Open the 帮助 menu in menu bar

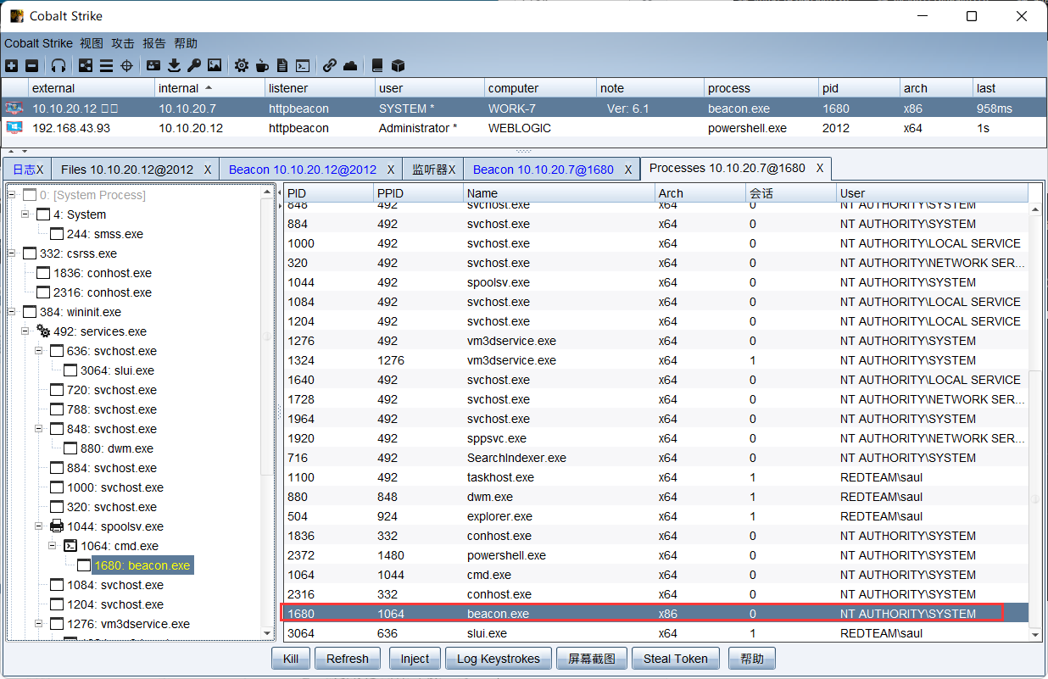(x=186, y=43)
